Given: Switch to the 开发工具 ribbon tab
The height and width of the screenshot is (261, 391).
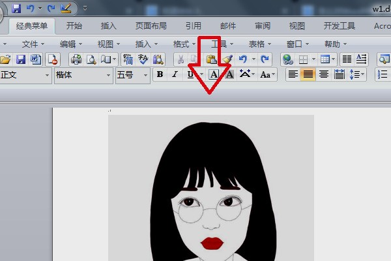Looking at the screenshot, I should pos(340,26).
